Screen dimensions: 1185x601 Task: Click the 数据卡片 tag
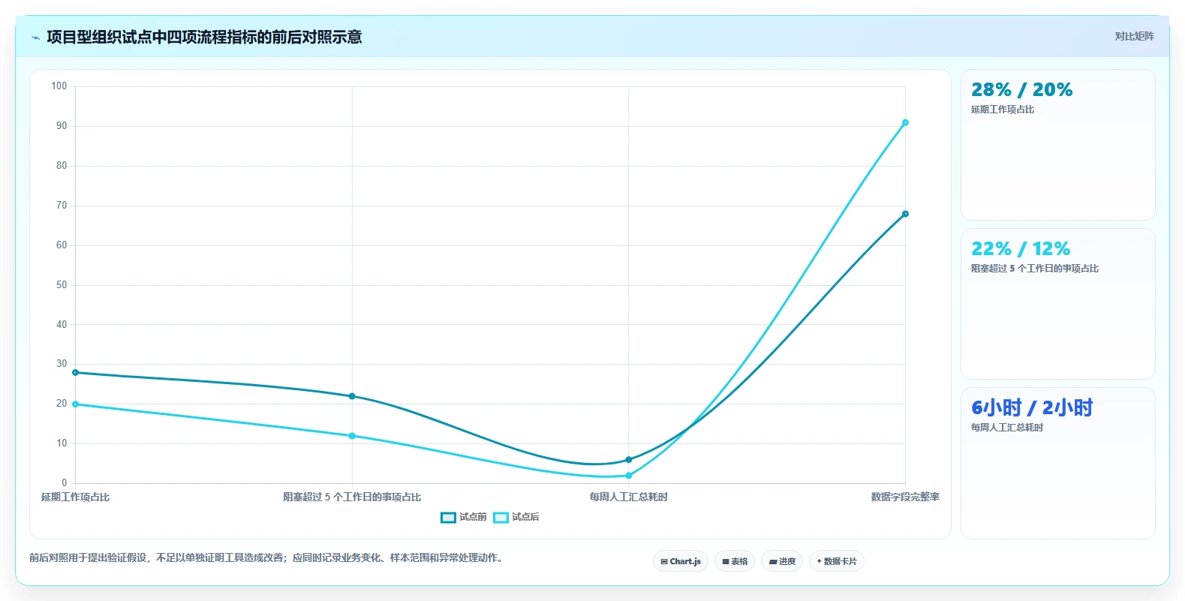click(837, 561)
